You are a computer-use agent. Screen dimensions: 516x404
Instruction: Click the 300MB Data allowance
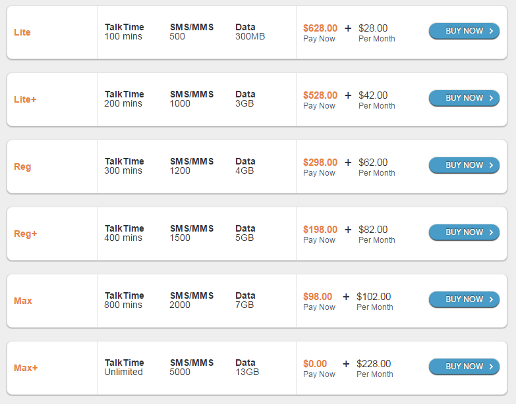pyautogui.click(x=250, y=36)
